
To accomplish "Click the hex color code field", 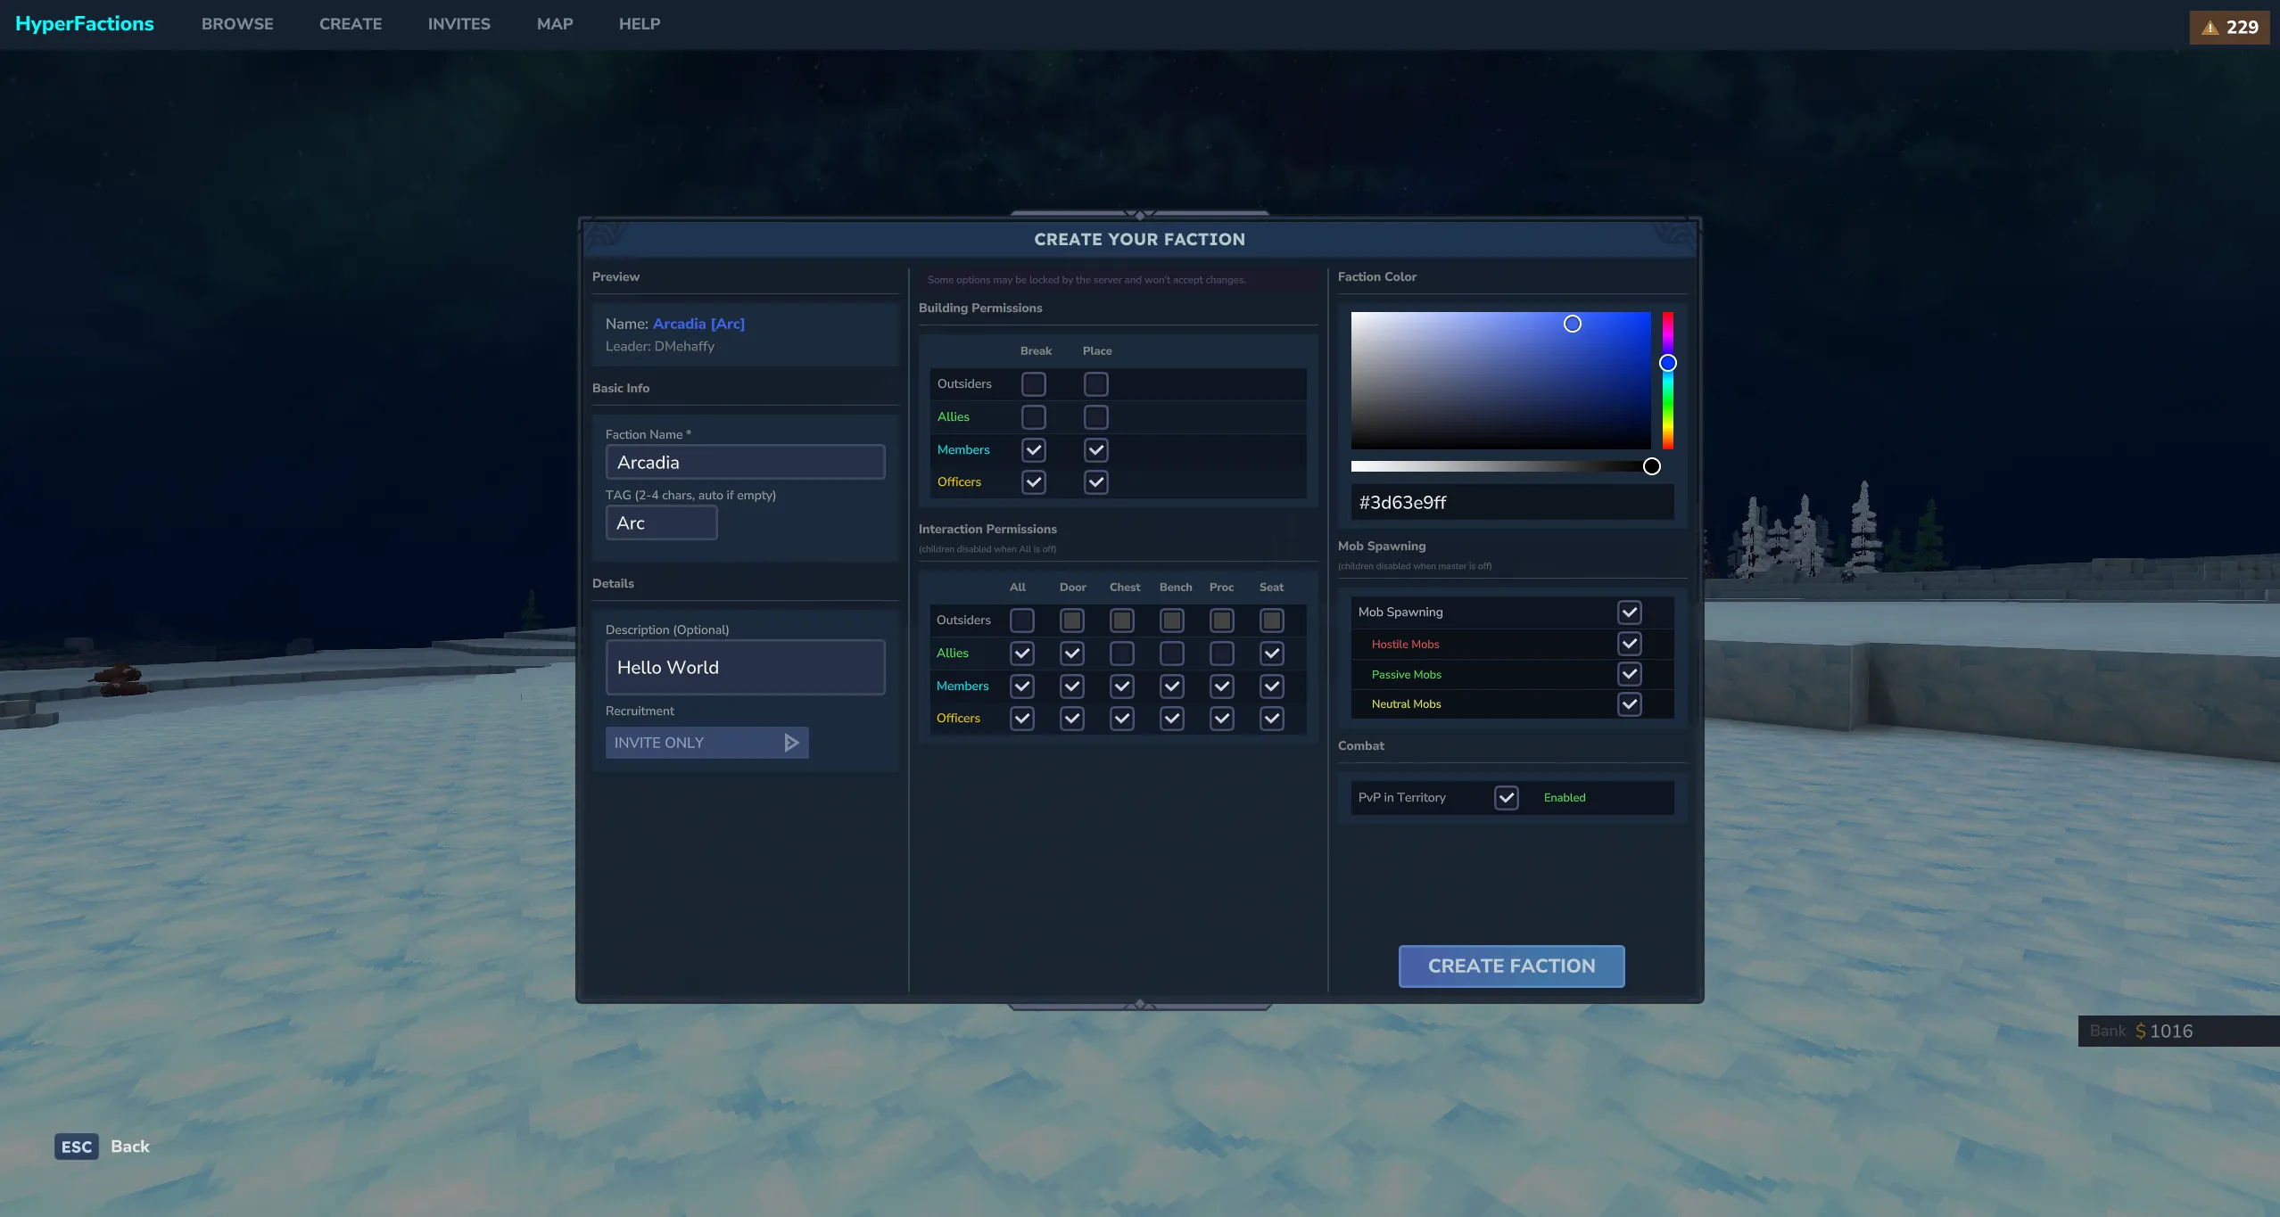I will pos(1511,503).
